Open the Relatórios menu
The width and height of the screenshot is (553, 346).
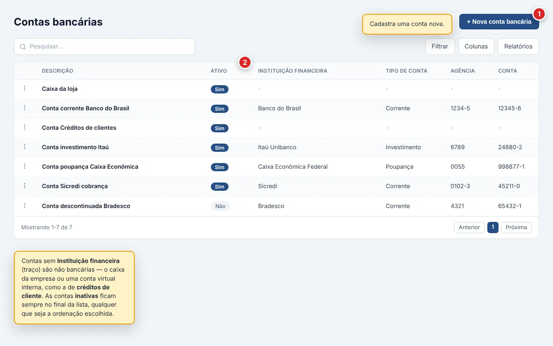pyautogui.click(x=518, y=47)
